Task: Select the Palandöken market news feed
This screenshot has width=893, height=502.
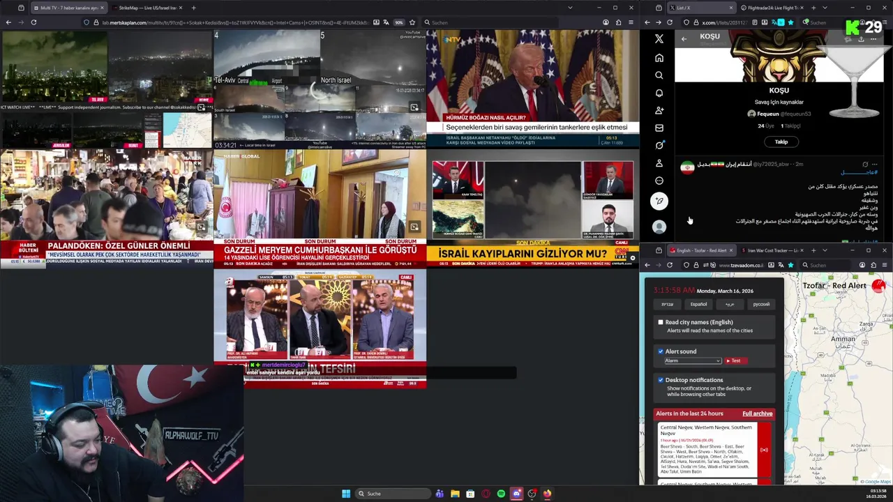Action: tap(106, 208)
